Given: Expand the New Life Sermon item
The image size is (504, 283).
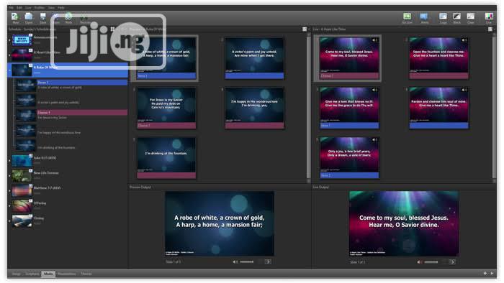Looking at the screenshot, I should 9,176.
